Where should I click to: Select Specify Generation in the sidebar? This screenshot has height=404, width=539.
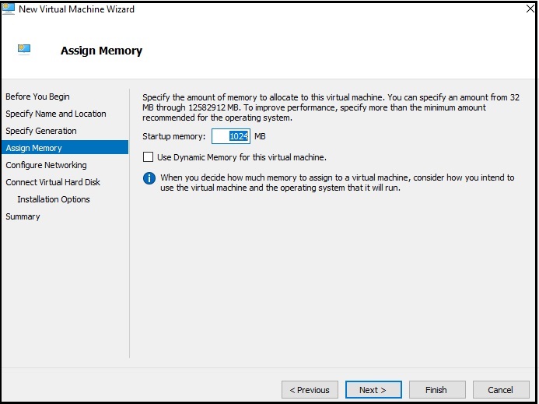pyautogui.click(x=41, y=131)
